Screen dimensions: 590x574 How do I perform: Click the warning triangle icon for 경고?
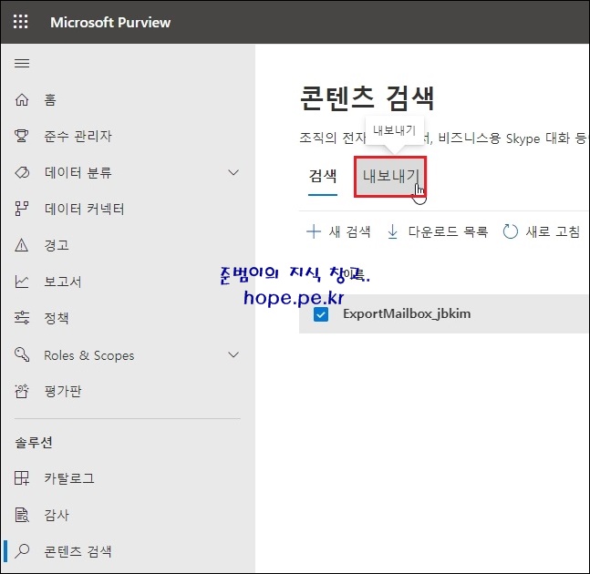pos(22,245)
